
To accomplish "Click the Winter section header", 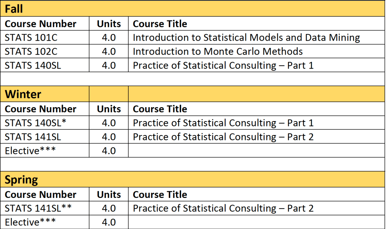I will coord(23,94).
